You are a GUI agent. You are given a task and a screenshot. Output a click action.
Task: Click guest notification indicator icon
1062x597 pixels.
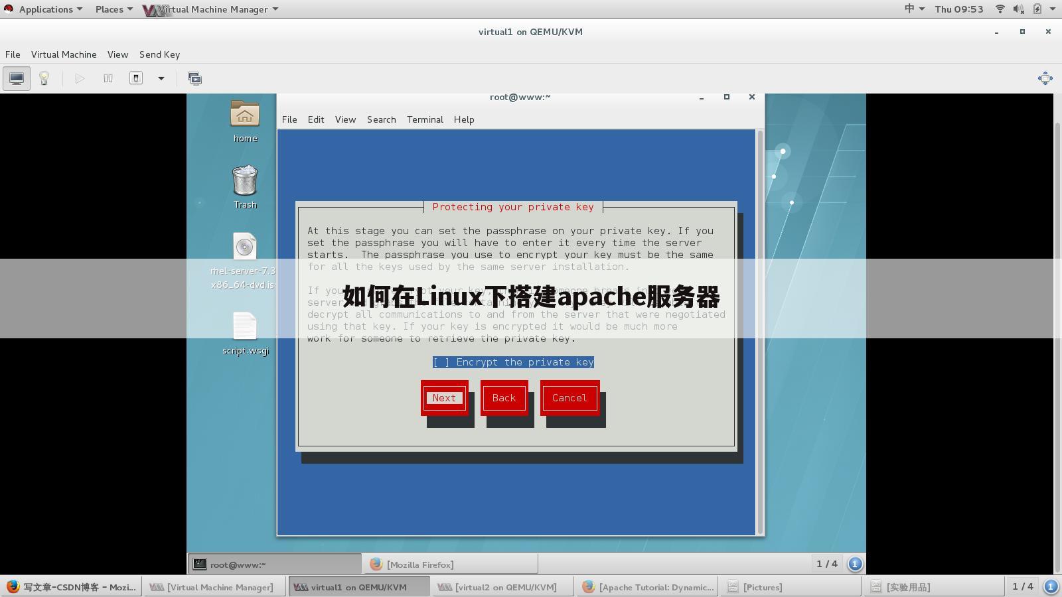855,564
